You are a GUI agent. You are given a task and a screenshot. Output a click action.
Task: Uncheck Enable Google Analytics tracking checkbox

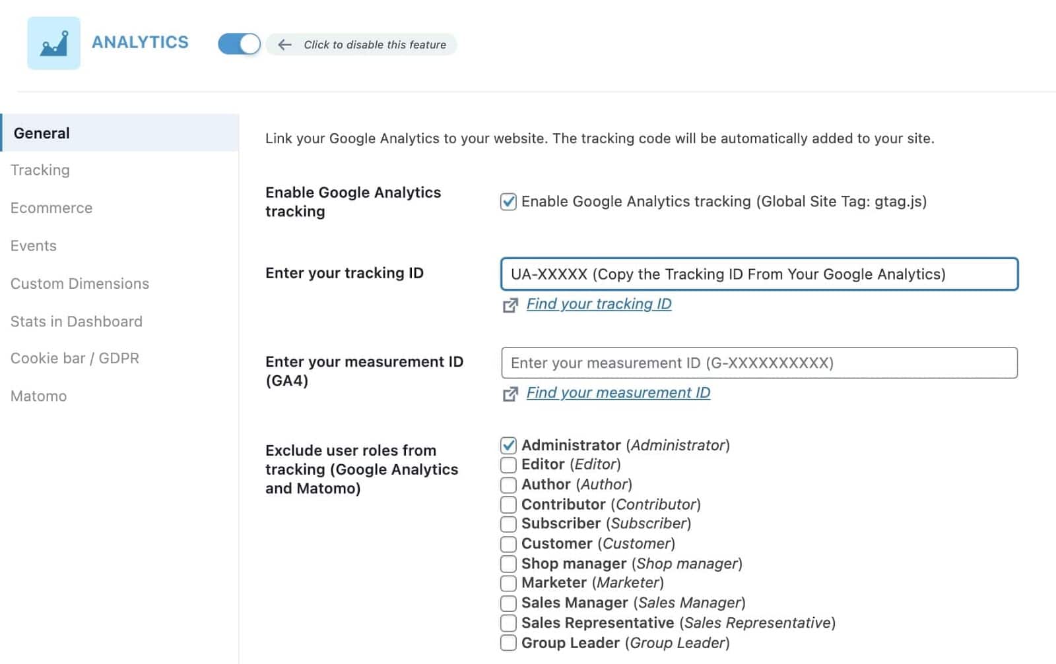[x=508, y=201]
